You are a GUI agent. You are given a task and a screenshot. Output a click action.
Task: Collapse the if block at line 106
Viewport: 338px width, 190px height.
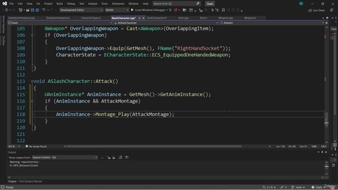point(32,35)
